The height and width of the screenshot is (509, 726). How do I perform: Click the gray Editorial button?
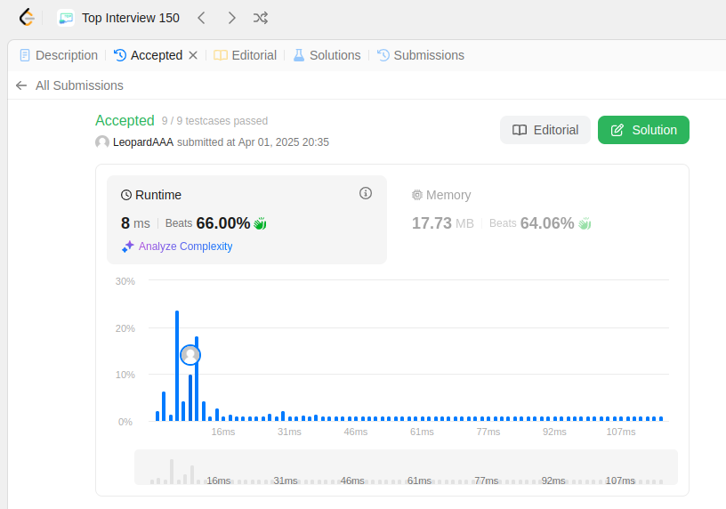click(x=545, y=130)
